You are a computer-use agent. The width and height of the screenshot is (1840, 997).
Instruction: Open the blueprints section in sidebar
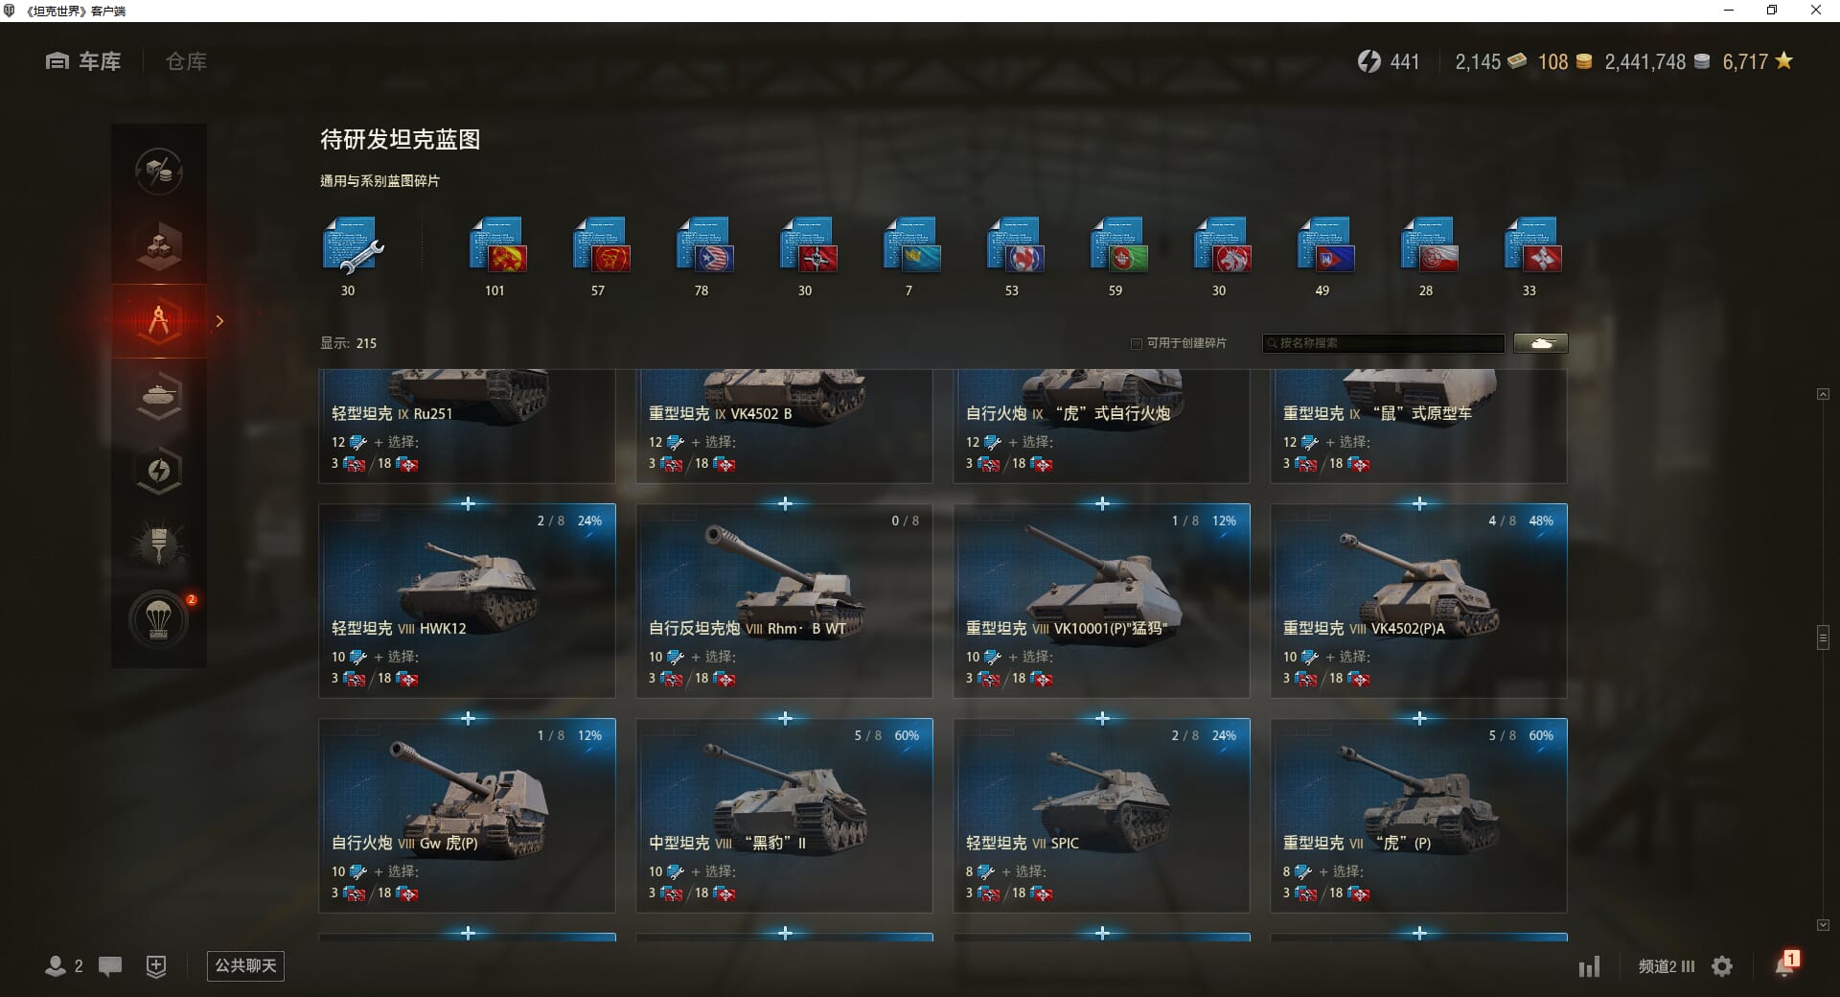coord(159,321)
